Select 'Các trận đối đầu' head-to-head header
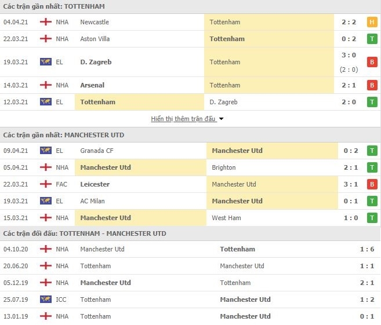 tap(190, 233)
